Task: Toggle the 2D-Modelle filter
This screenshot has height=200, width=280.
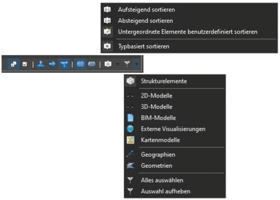Action: (x=175, y=95)
